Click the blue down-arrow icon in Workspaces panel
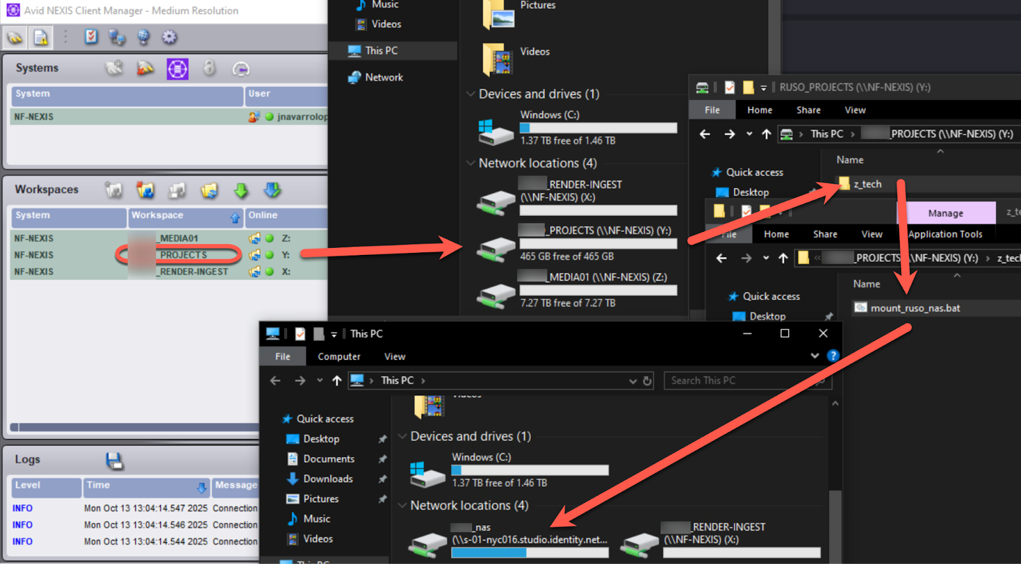The image size is (1021, 564). [272, 190]
